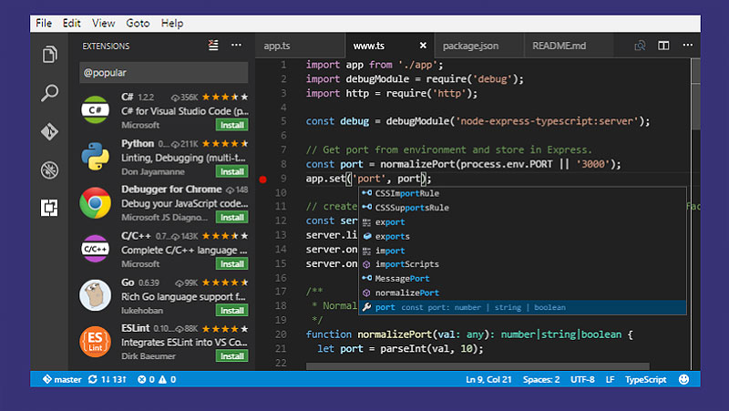
Task: Click the feedback smiley in status bar
Action: coord(683,379)
